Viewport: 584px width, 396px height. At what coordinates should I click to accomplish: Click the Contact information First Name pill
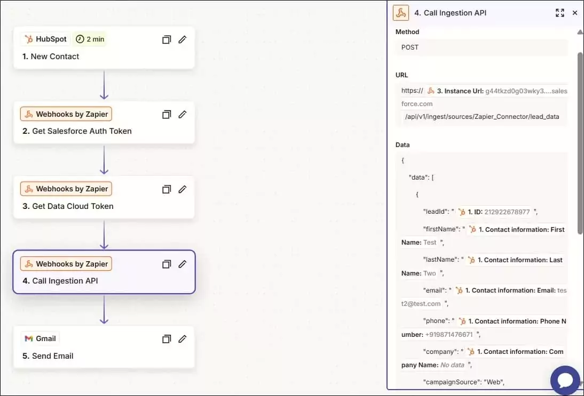(517, 229)
